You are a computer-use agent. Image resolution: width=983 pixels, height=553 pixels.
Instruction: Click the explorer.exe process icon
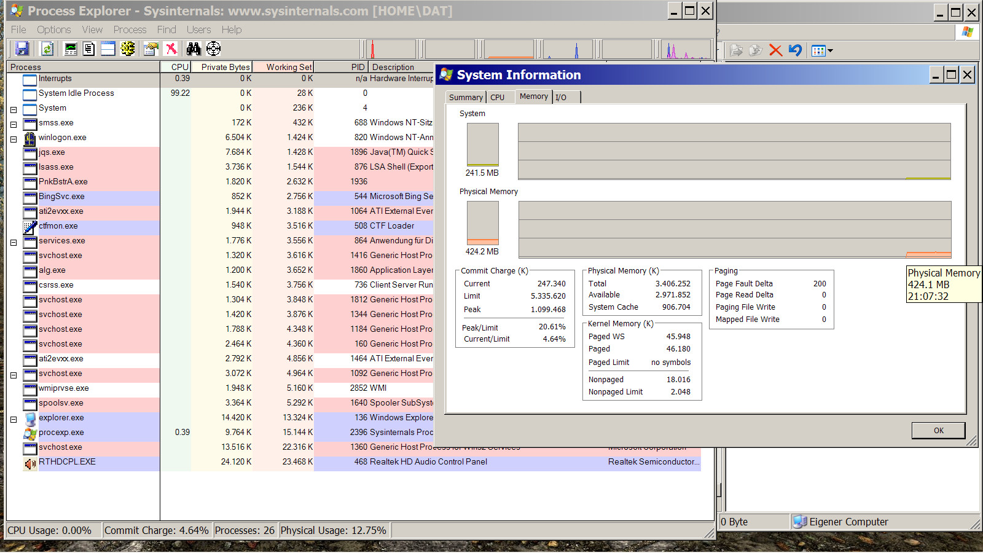click(x=29, y=418)
